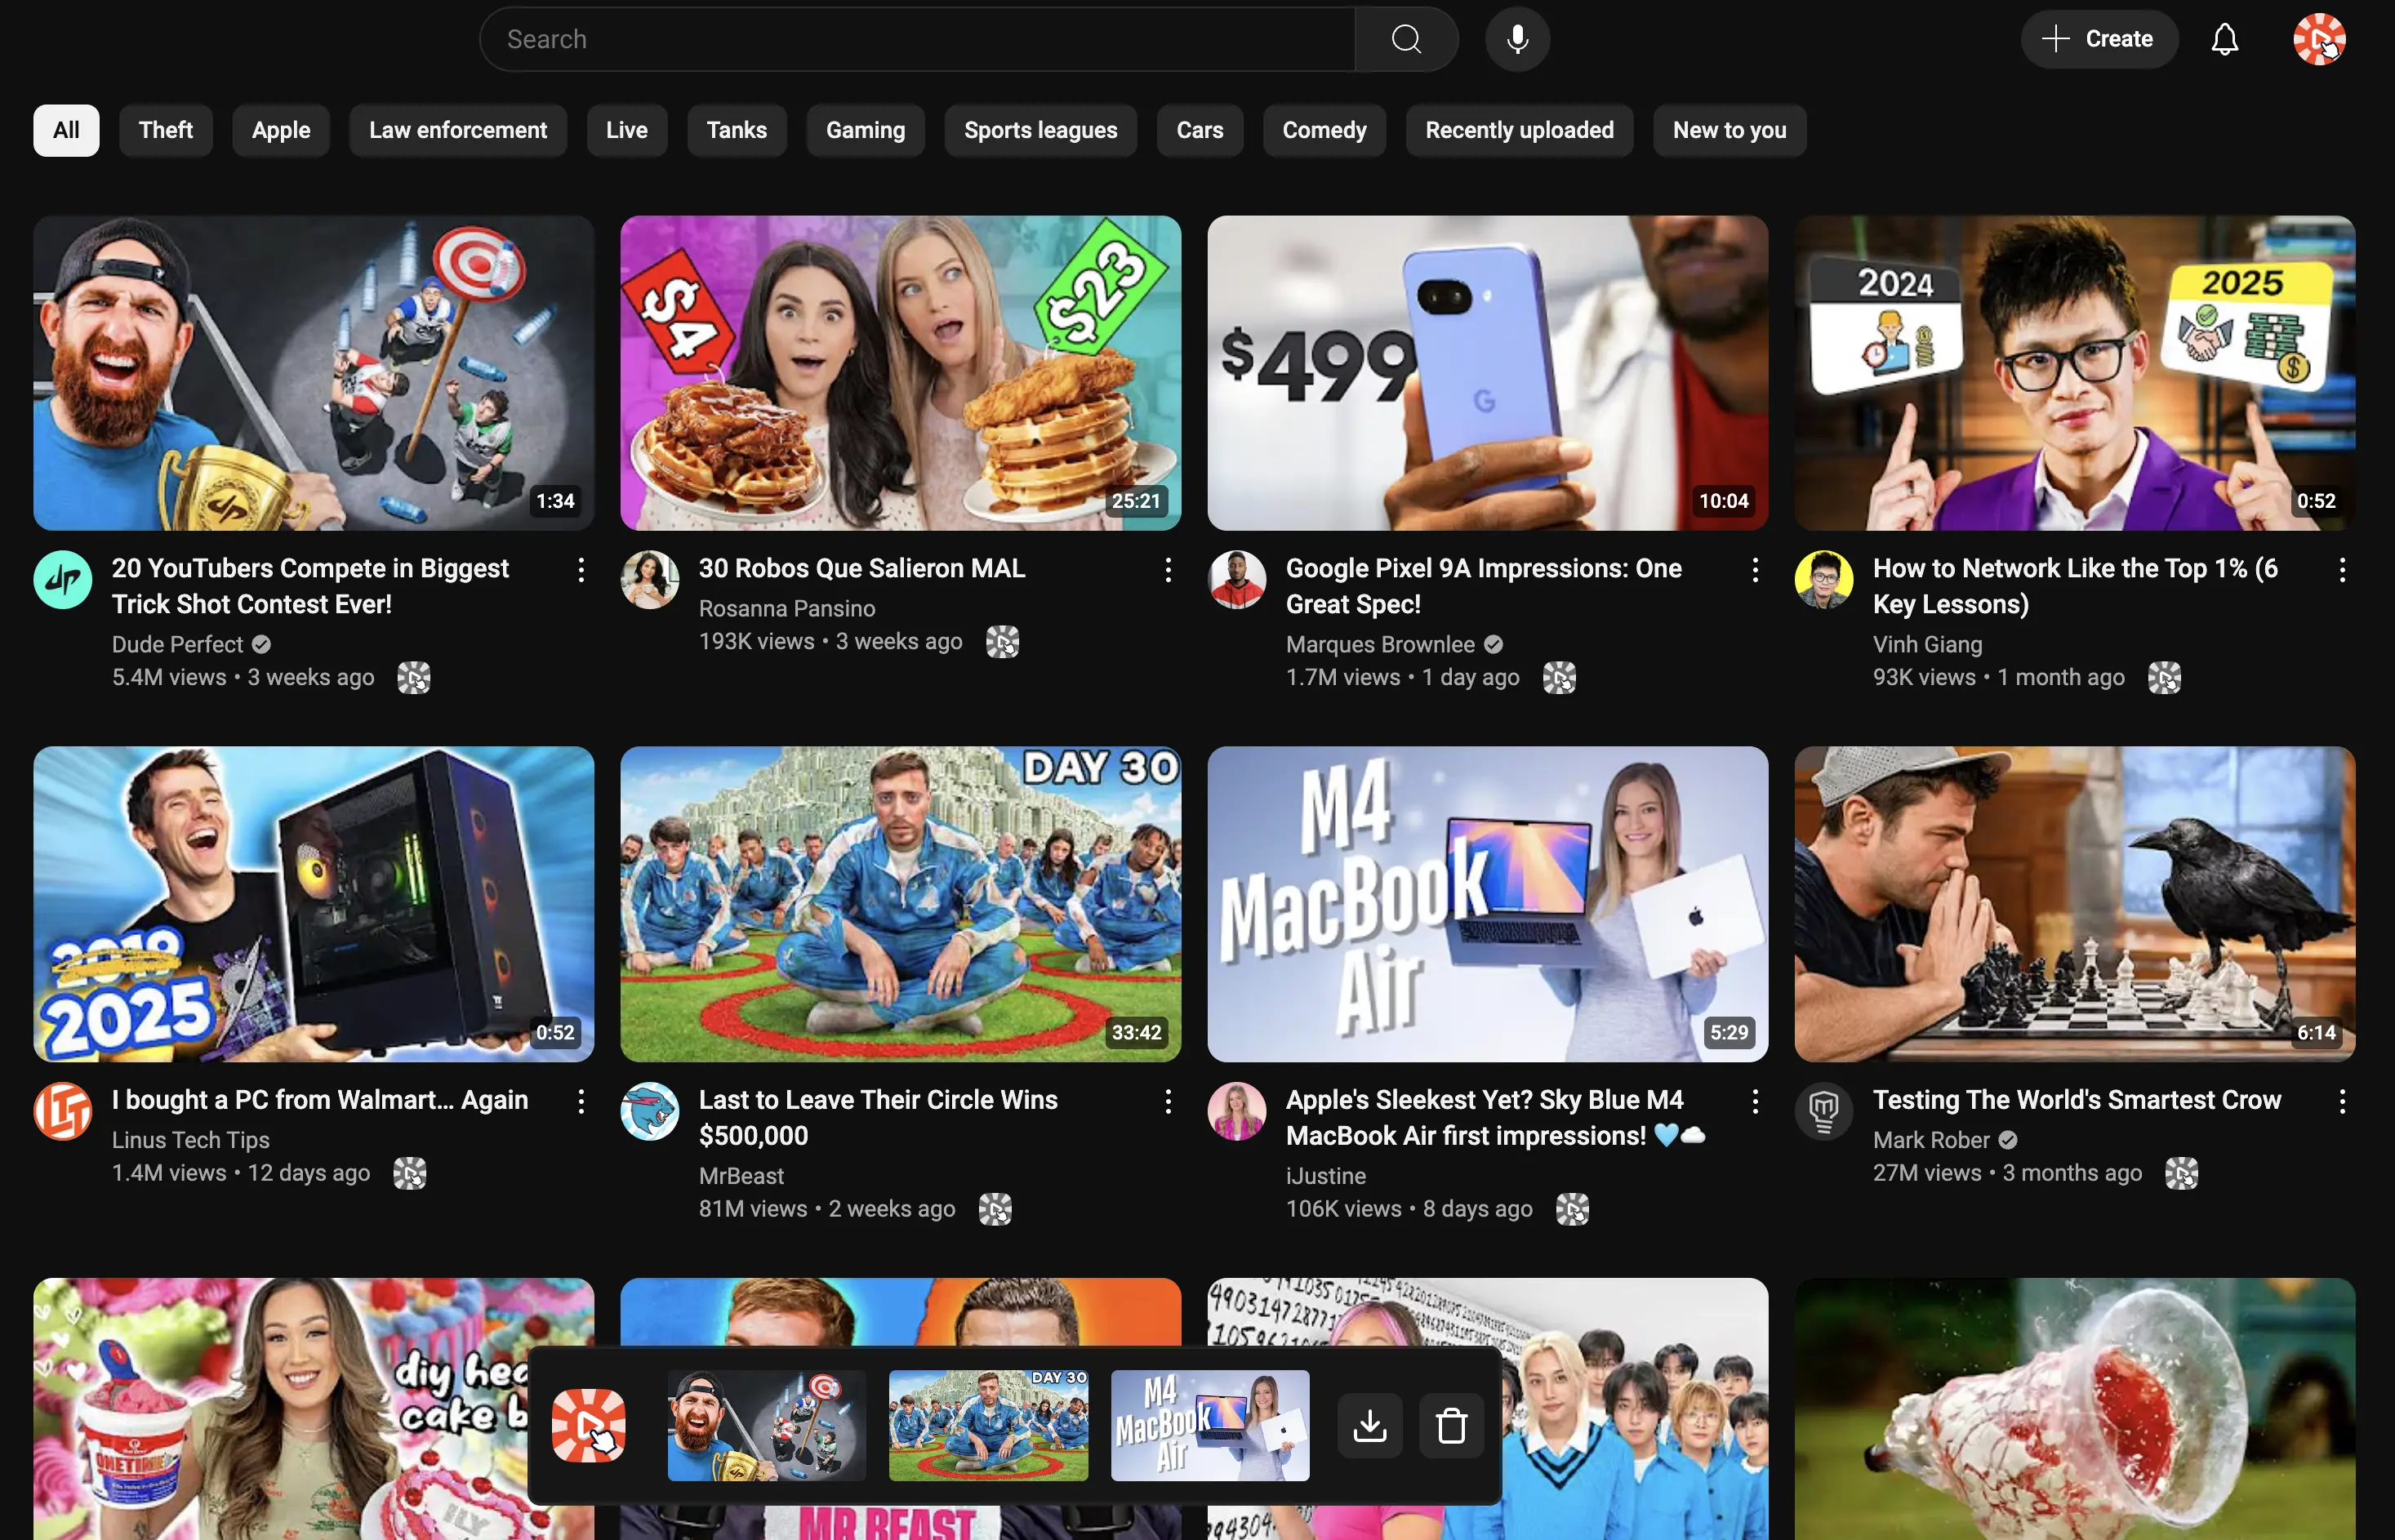Enable the Apple topic filter
This screenshot has width=2395, height=1540.
pyautogui.click(x=281, y=130)
